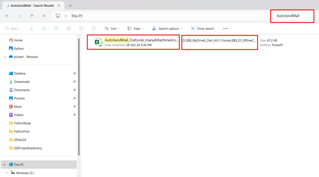This screenshot has height=177, width=319.
Task: Click the Copy icon in toolbar
Action: (x=44, y=29)
